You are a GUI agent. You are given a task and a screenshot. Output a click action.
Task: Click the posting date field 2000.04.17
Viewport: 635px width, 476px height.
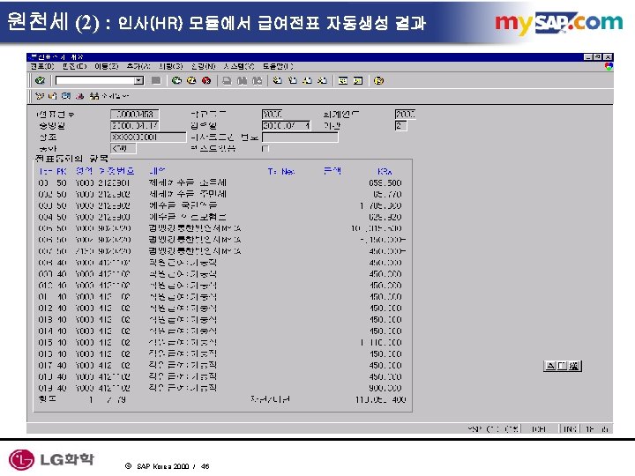tap(134, 126)
